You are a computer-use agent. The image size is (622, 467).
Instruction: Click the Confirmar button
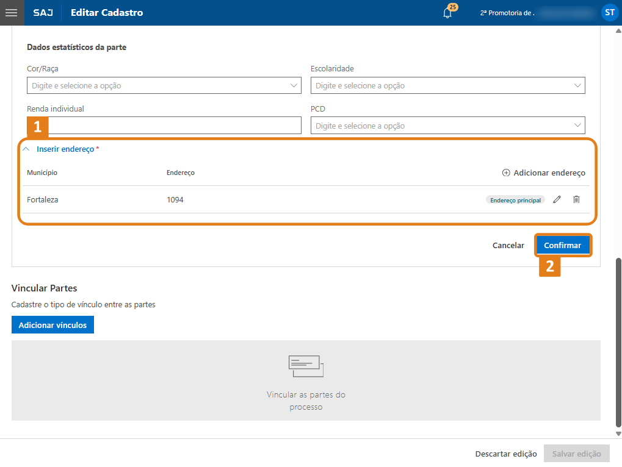(x=562, y=245)
